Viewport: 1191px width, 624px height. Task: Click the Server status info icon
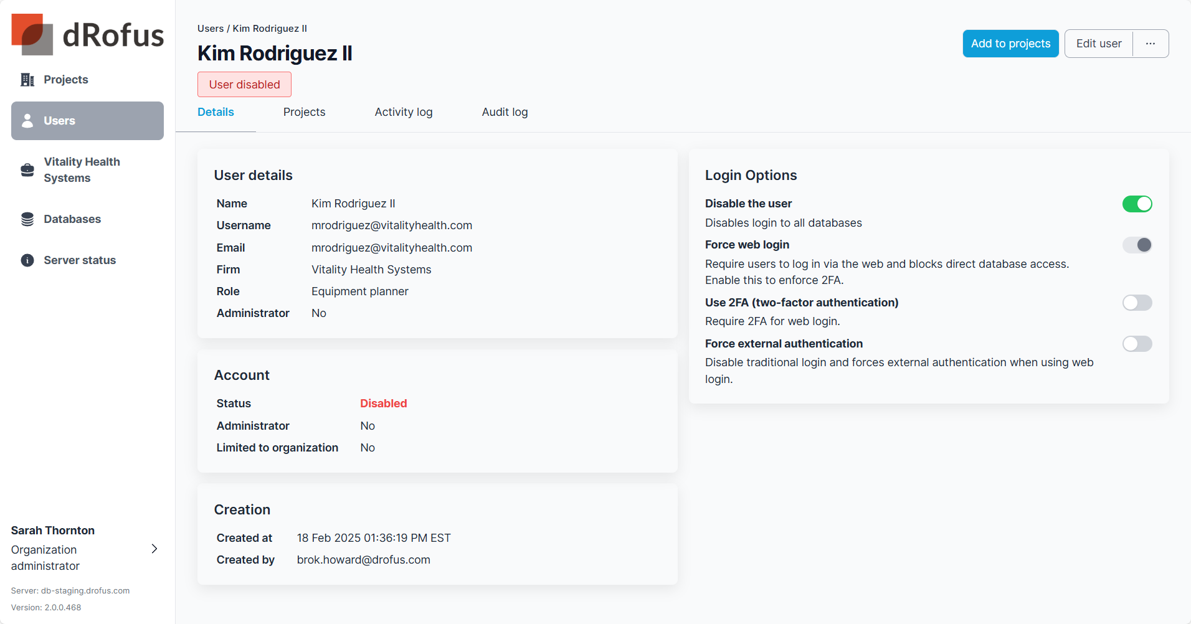[x=27, y=260]
